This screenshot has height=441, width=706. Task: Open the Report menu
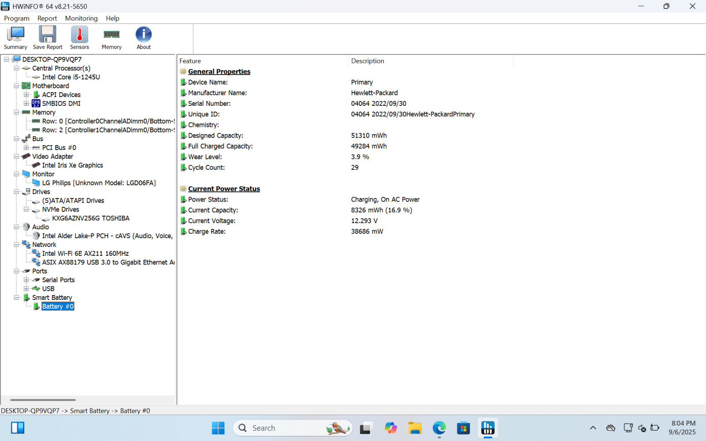tap(47, 19)
